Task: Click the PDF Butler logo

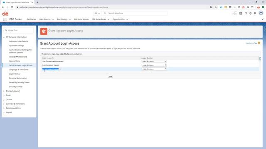Action: click(5, 13)
